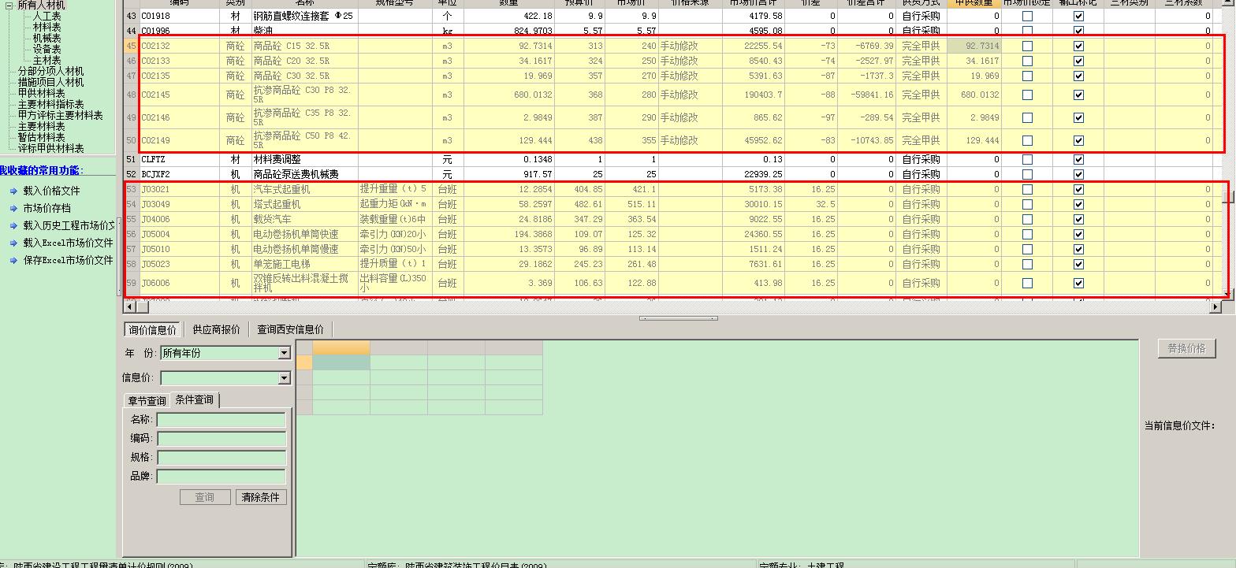The image size is (1236, 568).
Task: Select 设备表 in the tree
Action: [x=47, y=49]
